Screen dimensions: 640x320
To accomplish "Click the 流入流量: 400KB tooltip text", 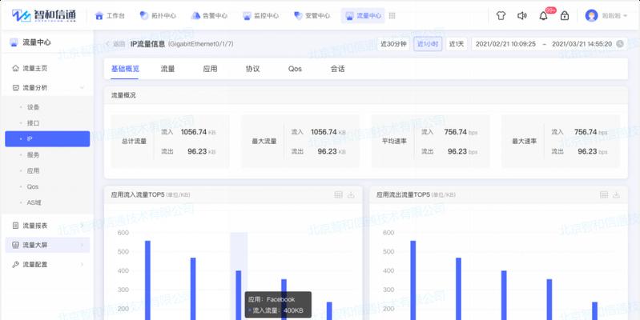I will pyautogui.click(x=278, y=310).
